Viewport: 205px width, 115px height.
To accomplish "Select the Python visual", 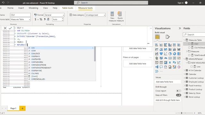I will coord(174,63).
